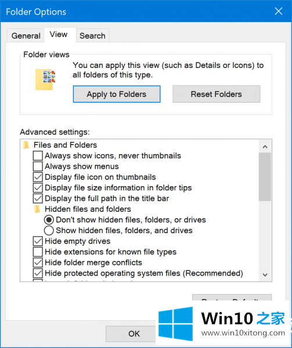Toggle Display file size information in folder tips
Image resolution: width=292 pixels, height=348 pixels.
pyautogui.click(x=38, y=188)
